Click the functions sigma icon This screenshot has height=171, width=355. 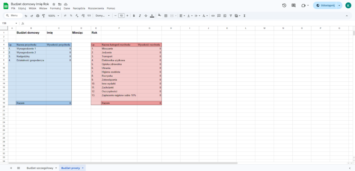(x=244, y=16)
